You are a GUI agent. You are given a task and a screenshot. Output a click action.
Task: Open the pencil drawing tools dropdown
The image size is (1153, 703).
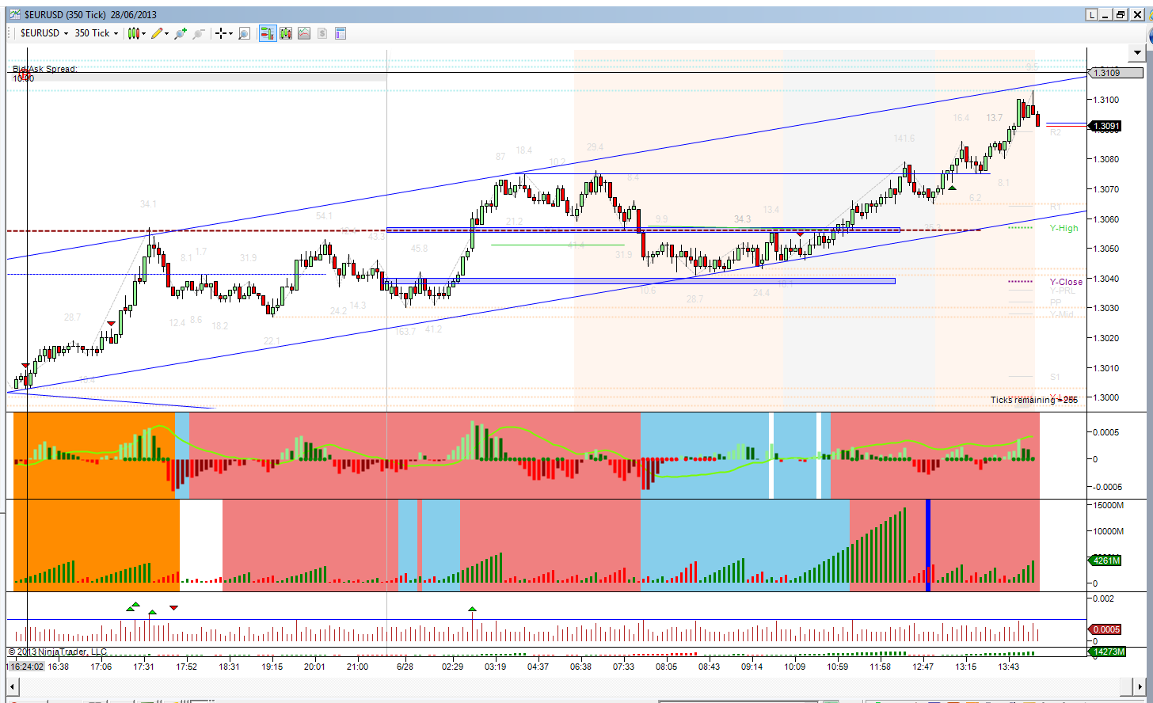click(x=160, y=33)
